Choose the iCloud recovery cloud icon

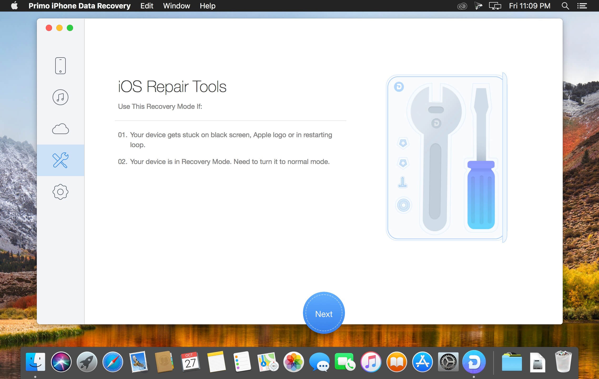tap(60, 129)
